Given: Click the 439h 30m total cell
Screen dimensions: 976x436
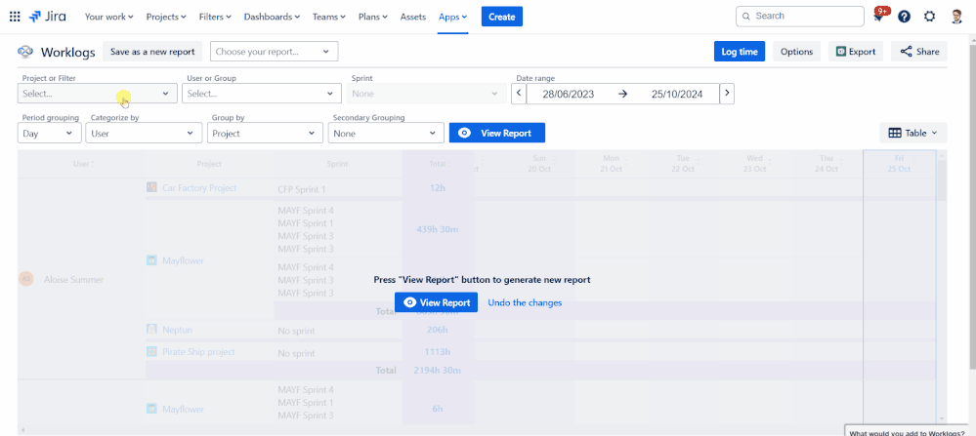Looking at the screenshot, I should coord(438,229).
